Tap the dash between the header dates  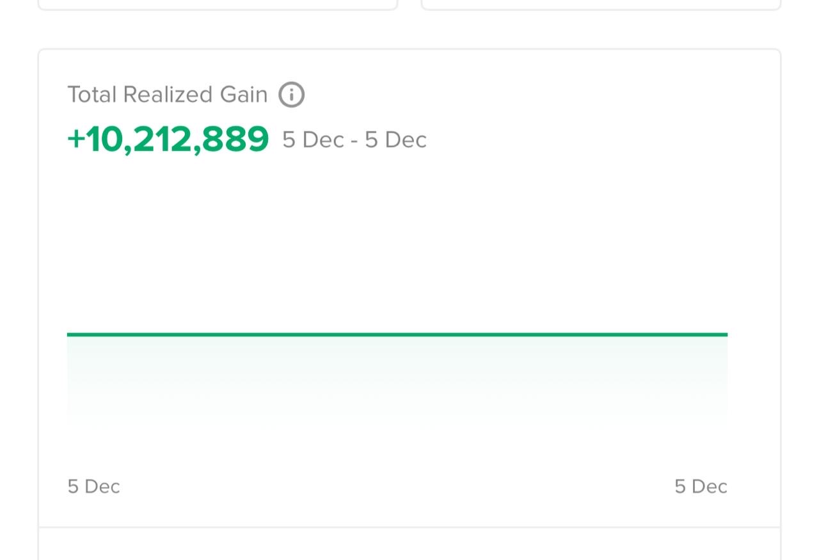tap(354, 141)
